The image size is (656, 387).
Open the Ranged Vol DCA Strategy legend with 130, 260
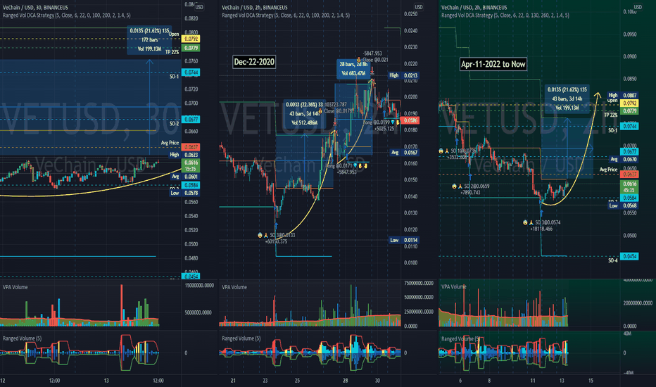coord(505,15)
